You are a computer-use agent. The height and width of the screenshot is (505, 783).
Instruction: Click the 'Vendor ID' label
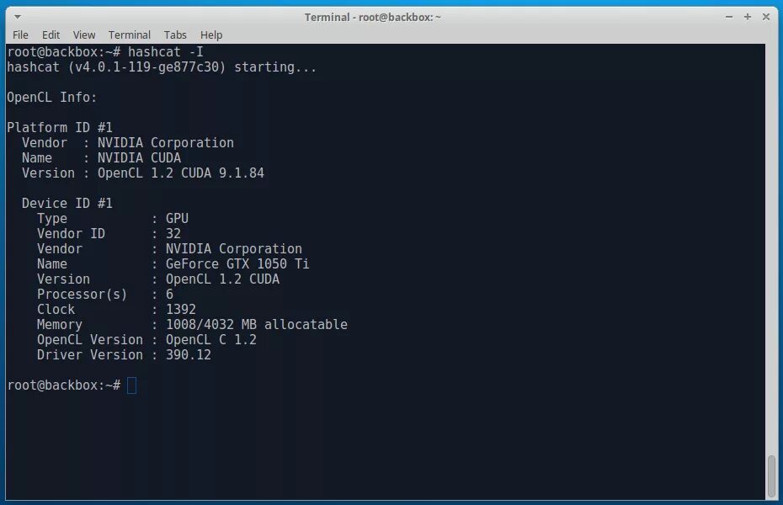[x=71, y=233]
